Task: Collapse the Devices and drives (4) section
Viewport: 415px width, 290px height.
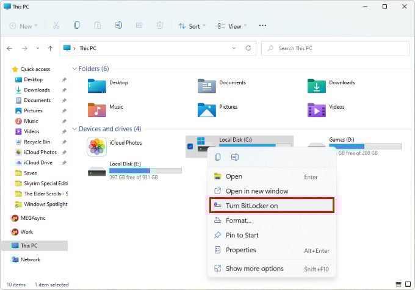Action: tap(74, 129)
